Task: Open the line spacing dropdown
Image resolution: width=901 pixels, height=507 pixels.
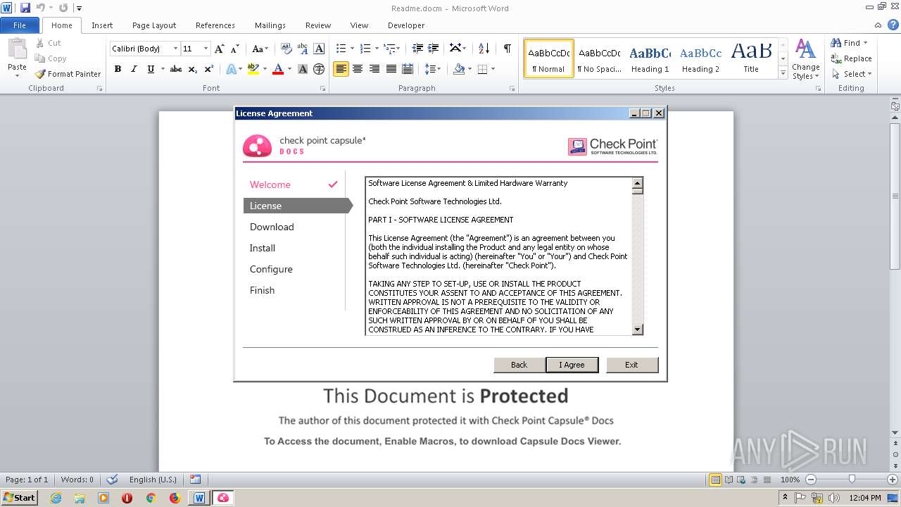Action: 433,69
